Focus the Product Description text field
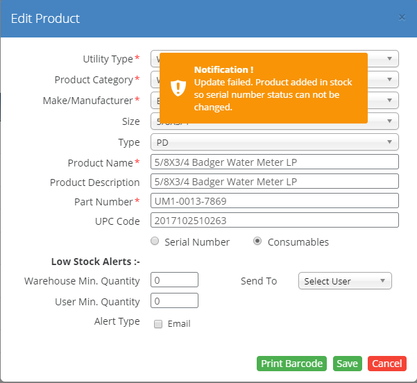 pyautogui.click(x=274, y=182)
